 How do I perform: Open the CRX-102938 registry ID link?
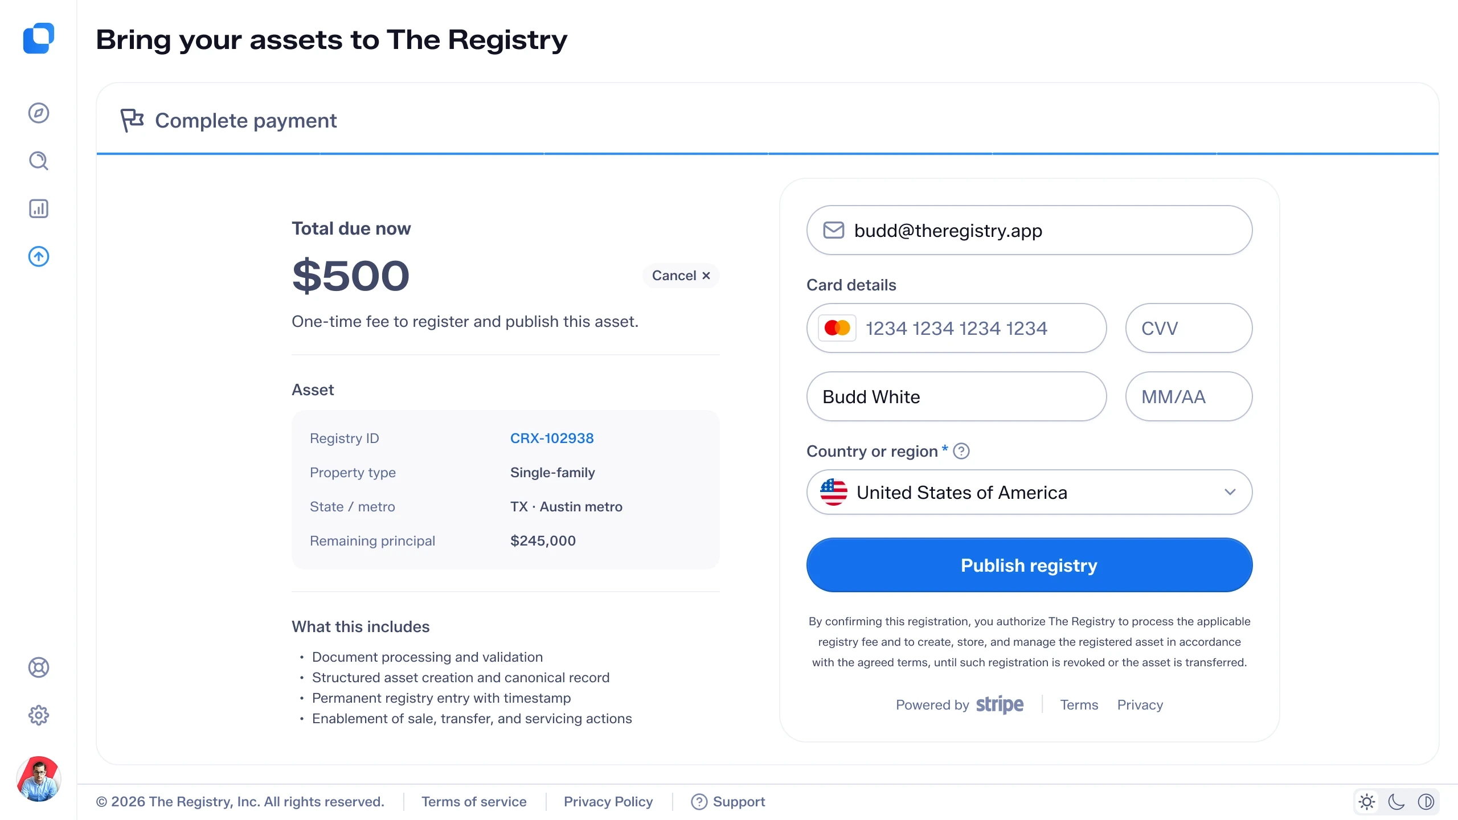pos(552,438)
